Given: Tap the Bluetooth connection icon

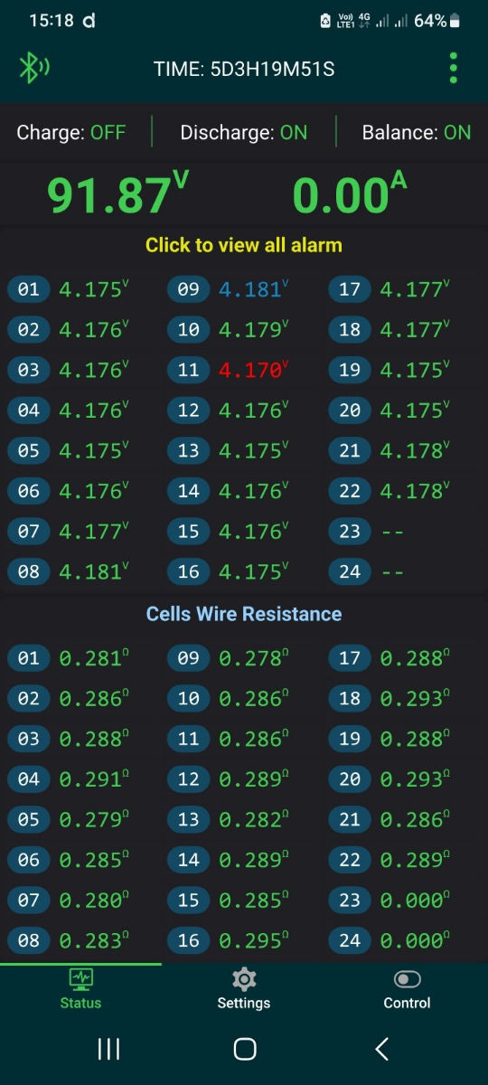Looking at the screenshot, I should (34, 68).
